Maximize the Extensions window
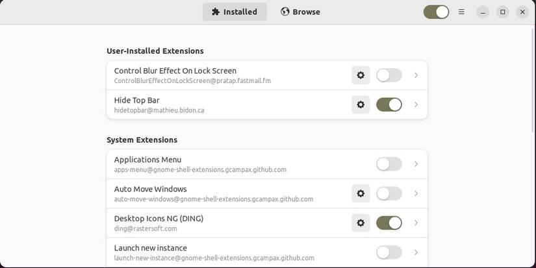The height and width of the screenshot is (268, 536). coord(502,12)
